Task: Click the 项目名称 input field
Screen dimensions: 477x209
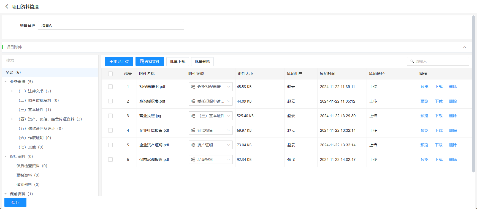Action: tap(111, 25)
